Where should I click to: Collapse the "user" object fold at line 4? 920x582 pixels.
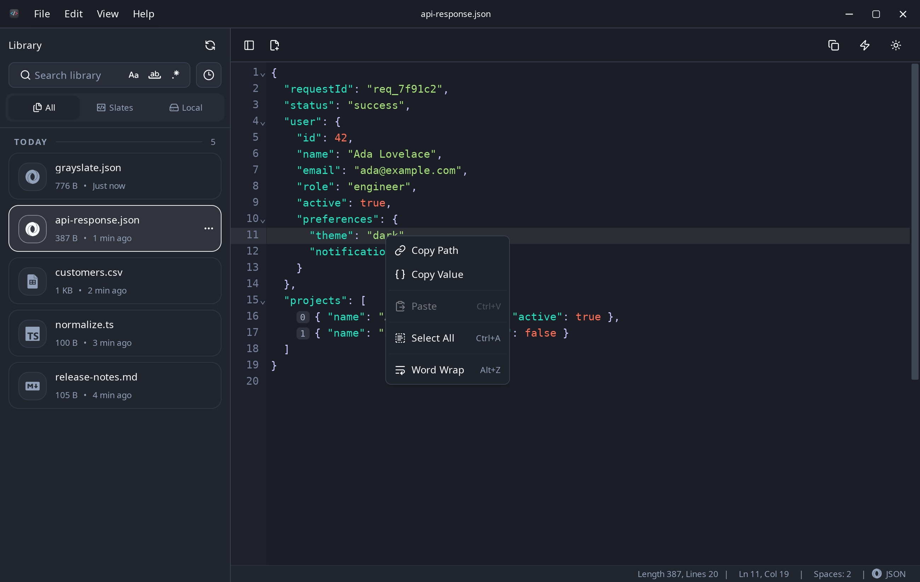tap(263, 123)
